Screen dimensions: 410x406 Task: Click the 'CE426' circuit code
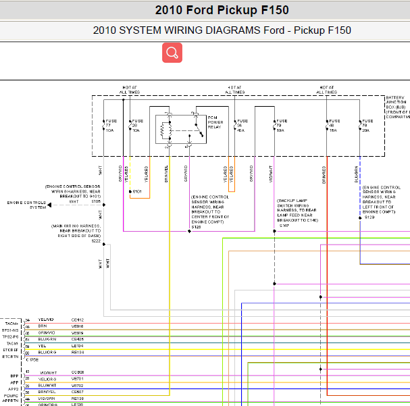[x=78, y=339]
